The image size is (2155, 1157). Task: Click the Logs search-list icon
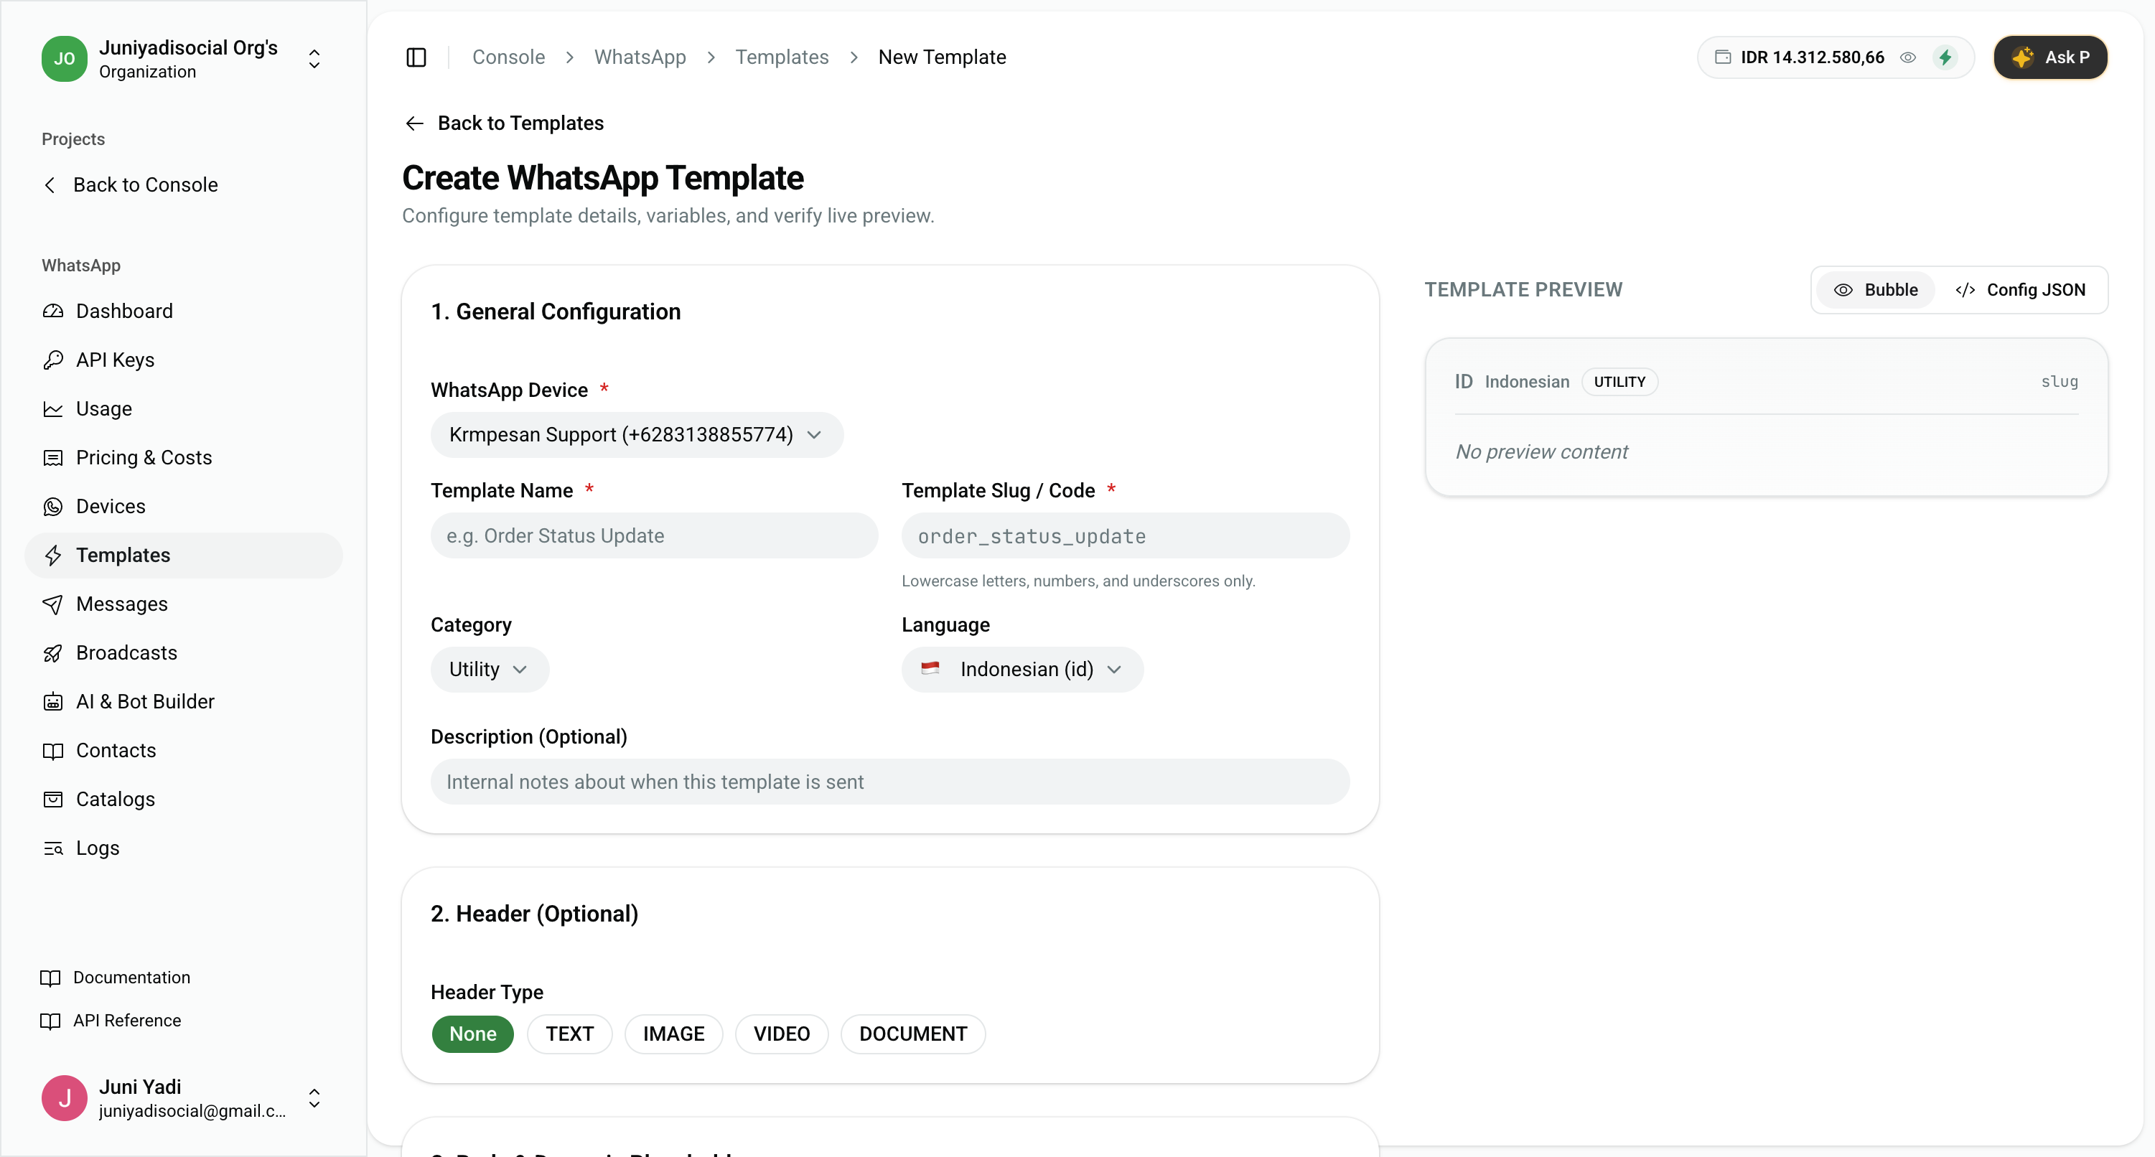pyautogui.click(x=52, y=848)
